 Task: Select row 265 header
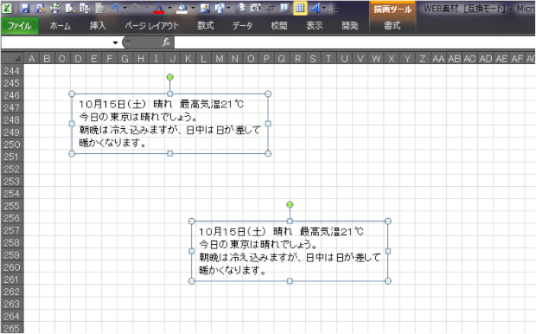[12, 329]
